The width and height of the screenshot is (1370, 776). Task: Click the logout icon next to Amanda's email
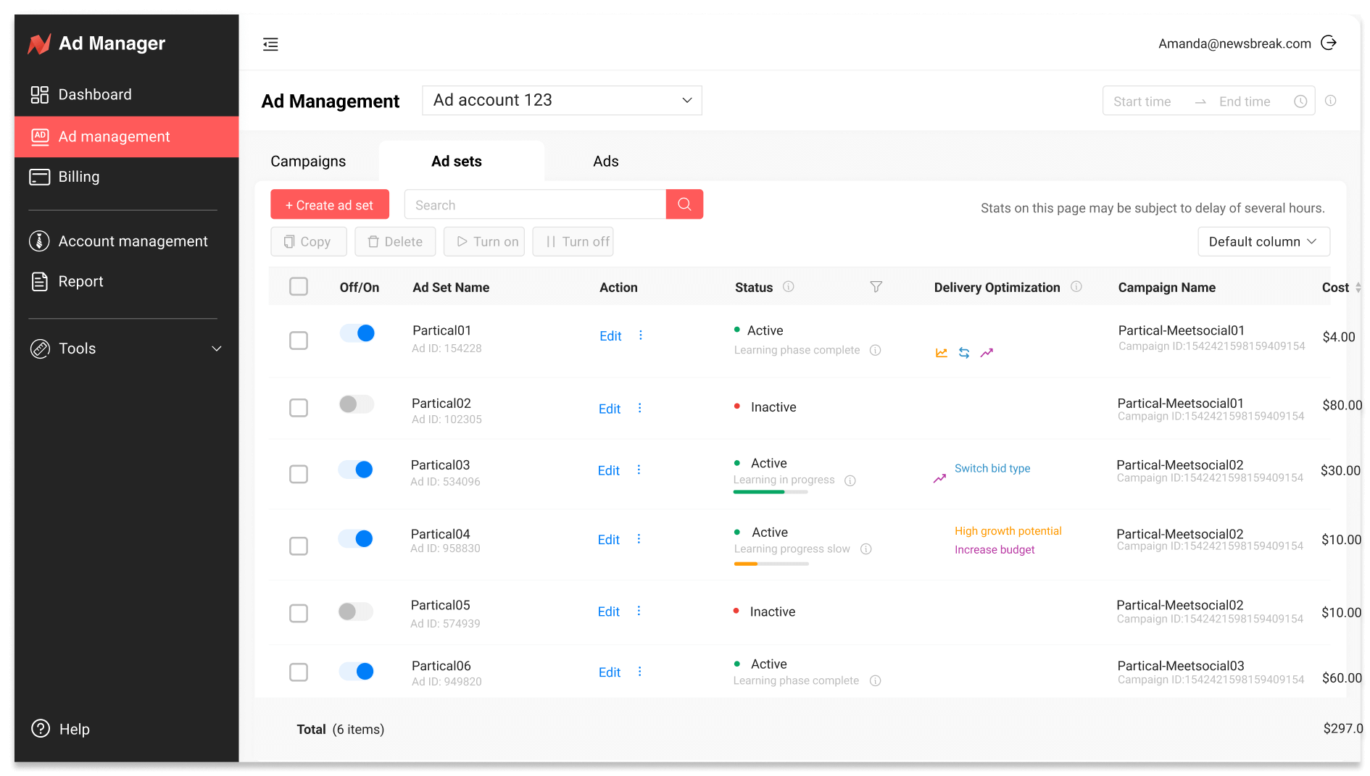tap(1329, 43)
